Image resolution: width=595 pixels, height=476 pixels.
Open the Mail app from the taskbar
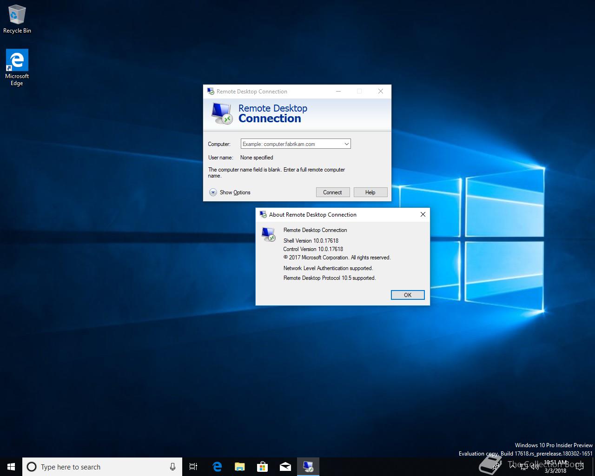pos(285,467)
